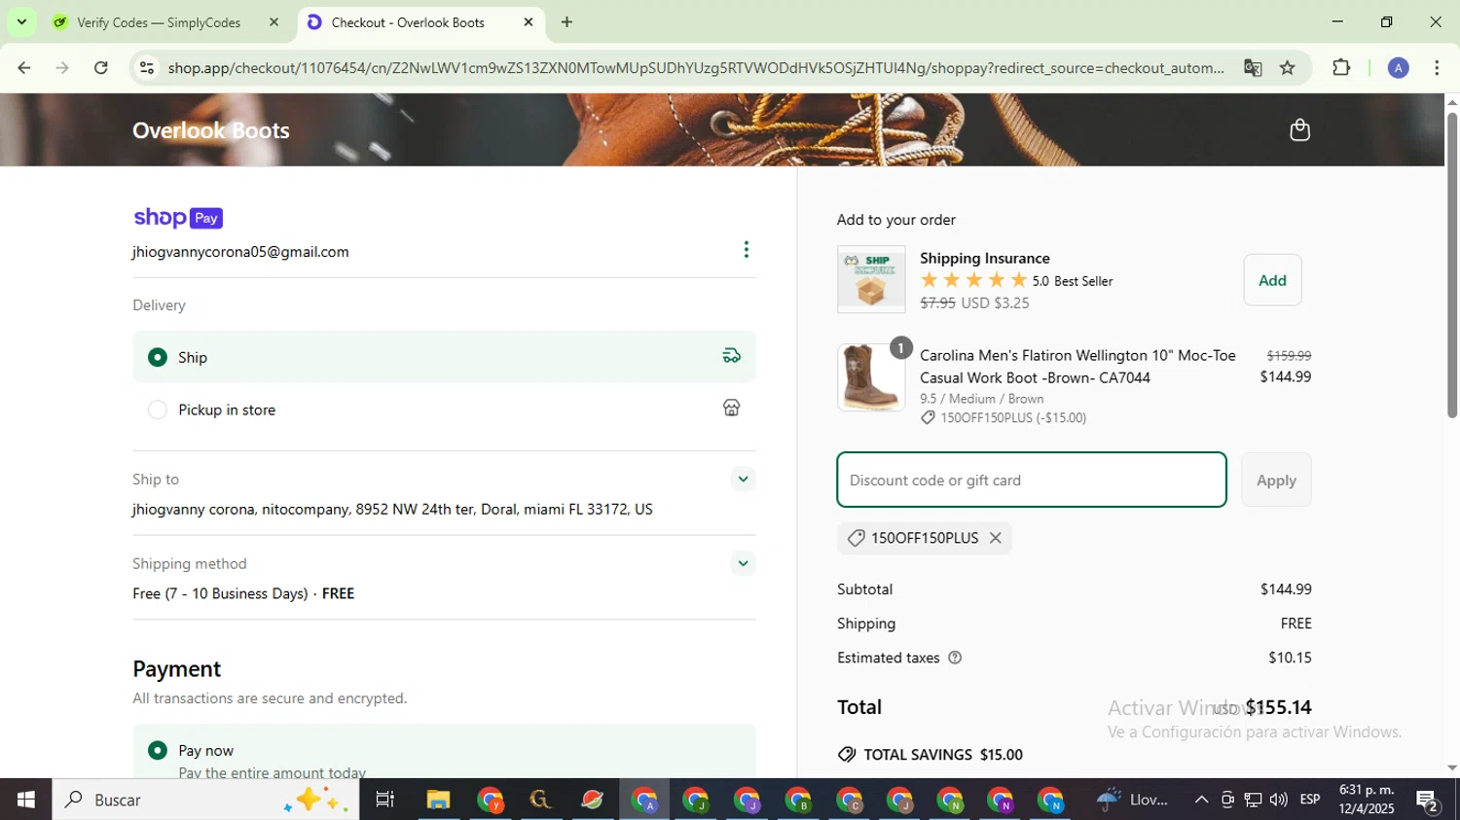
Task: Open the volume control in system tray
Action: coord(1278,800)
